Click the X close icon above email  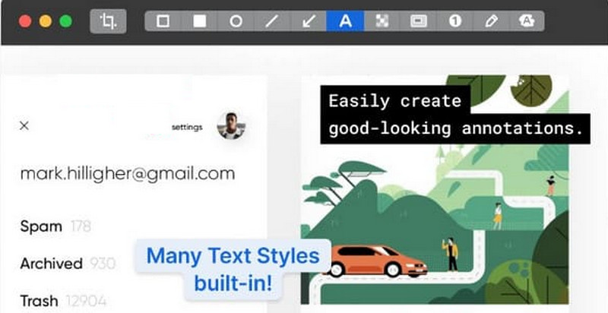[24, 125]
